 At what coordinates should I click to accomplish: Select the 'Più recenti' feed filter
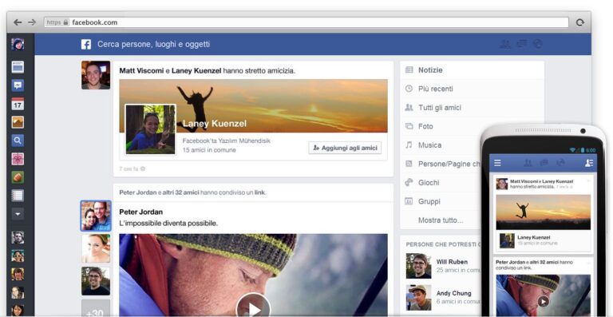click(x=472, y=89)
